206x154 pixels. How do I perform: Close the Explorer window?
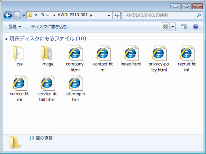click(x=198, y=6)
